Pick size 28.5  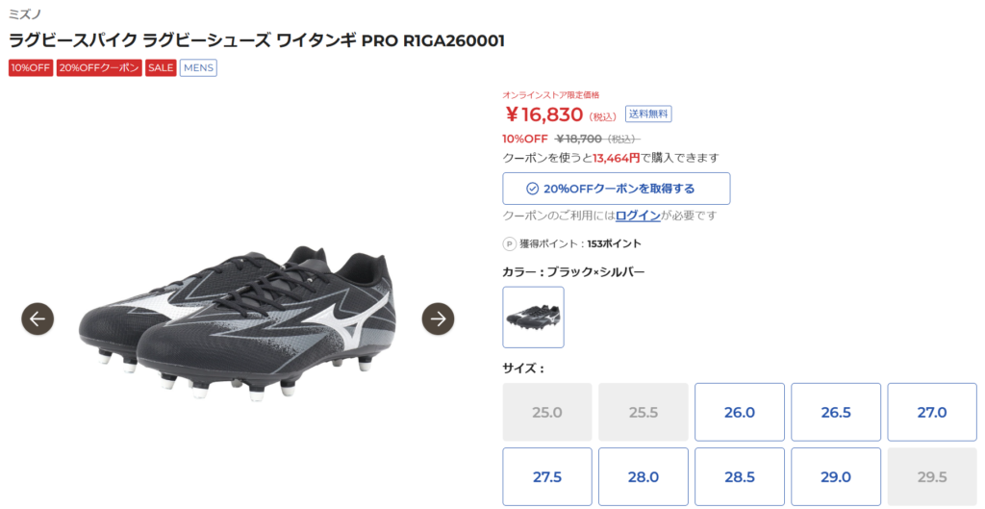740,477
